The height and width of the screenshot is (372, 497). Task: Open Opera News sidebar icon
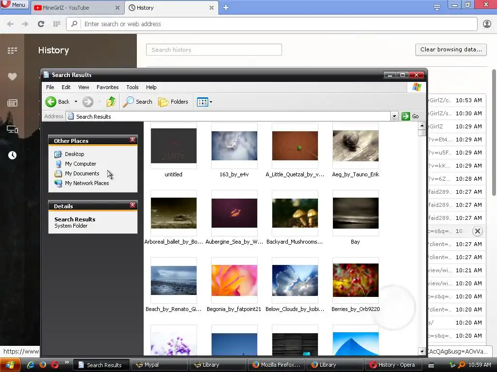[12, 103]
